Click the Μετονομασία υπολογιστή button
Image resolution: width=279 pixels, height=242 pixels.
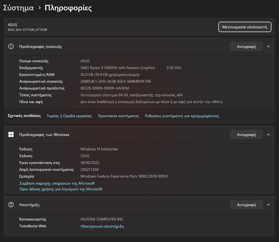(x=245, y=27)
